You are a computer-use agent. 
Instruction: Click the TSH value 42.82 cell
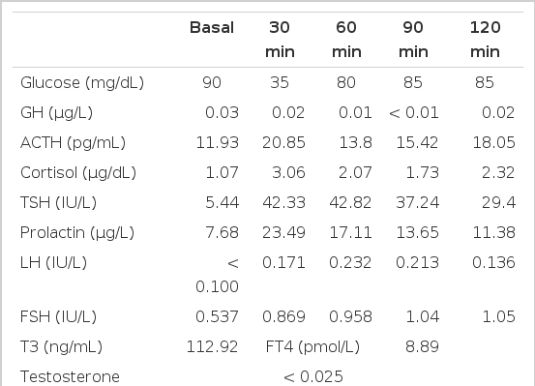coord(350,203)
